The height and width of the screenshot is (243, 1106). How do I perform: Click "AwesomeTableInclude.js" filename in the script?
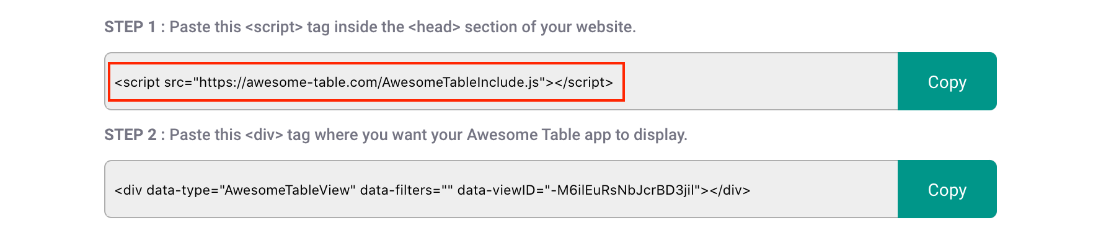[461, 82]
